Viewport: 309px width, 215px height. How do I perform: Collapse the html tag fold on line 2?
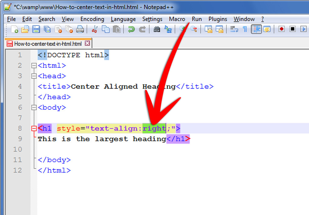[34, 66]
